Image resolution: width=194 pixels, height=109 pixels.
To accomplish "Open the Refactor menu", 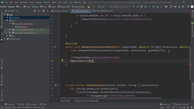I will [x=47, y=2].
